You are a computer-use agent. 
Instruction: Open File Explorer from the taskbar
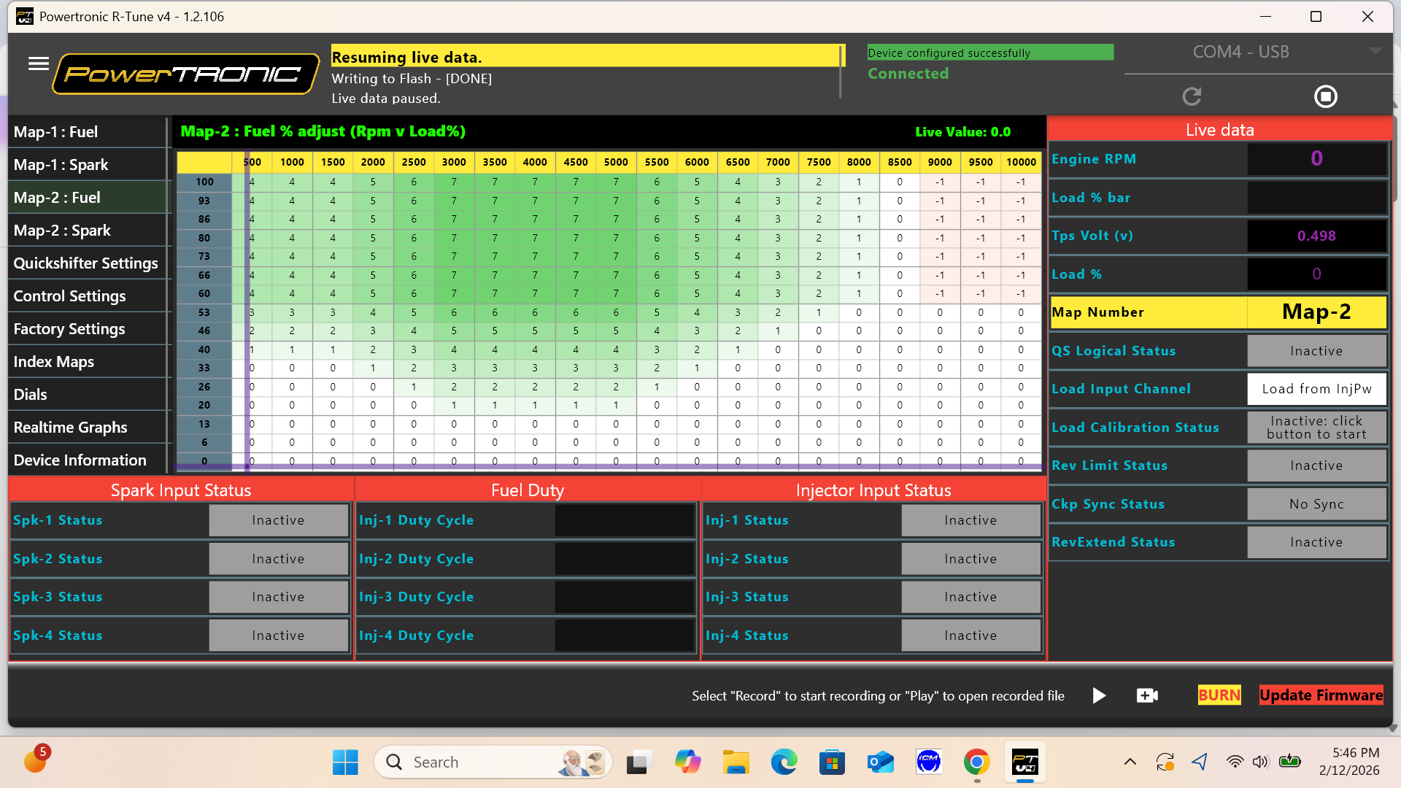pos(736,762)
